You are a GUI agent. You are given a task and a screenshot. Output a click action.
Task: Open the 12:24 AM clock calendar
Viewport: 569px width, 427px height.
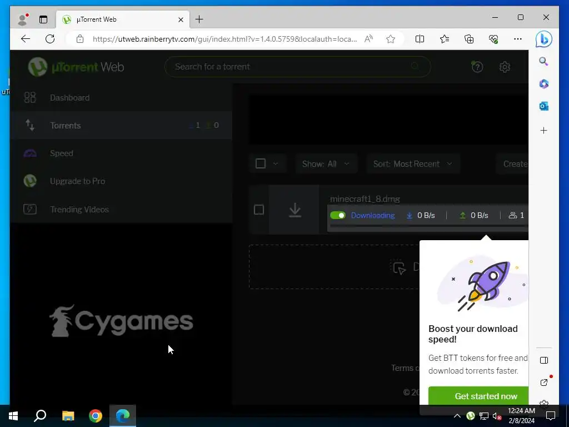coord(521,416)
